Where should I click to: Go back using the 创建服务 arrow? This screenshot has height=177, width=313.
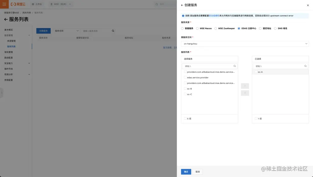click(182, 5)
